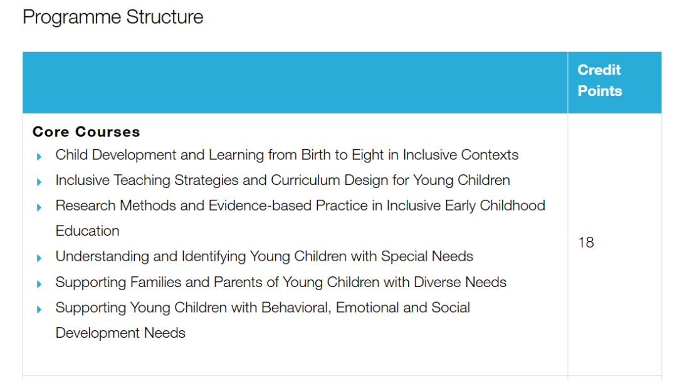Screen dimensions: 677x381
Task: Click bullet arrow beside Inclusive Teaching Strategies
Action: pos(39,182)
